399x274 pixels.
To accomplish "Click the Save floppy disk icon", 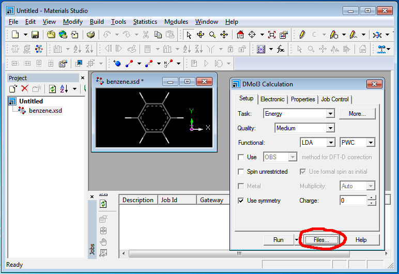I will click(35, 34).
